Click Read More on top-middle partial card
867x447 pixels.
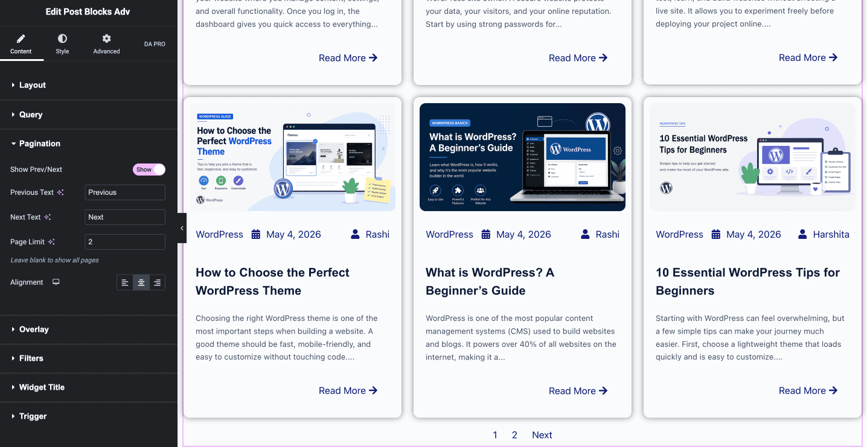point(578,58)
